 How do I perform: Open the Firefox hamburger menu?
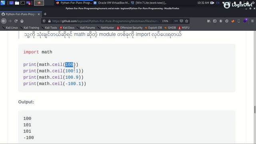252,21
